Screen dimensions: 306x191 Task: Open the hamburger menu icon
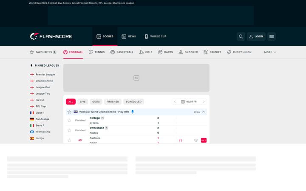[272, 37]
